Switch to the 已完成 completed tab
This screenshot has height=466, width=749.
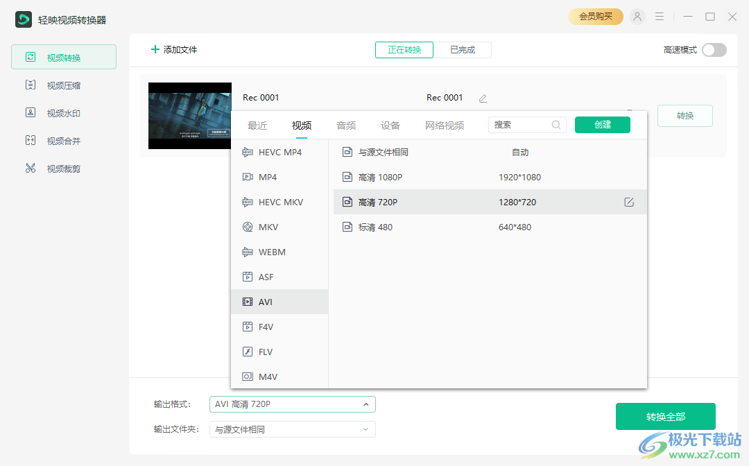tap(463, 49)
